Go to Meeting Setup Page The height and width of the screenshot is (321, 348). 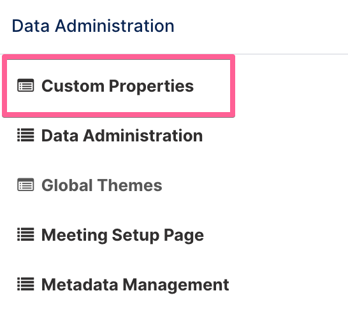tap(122, 236)
